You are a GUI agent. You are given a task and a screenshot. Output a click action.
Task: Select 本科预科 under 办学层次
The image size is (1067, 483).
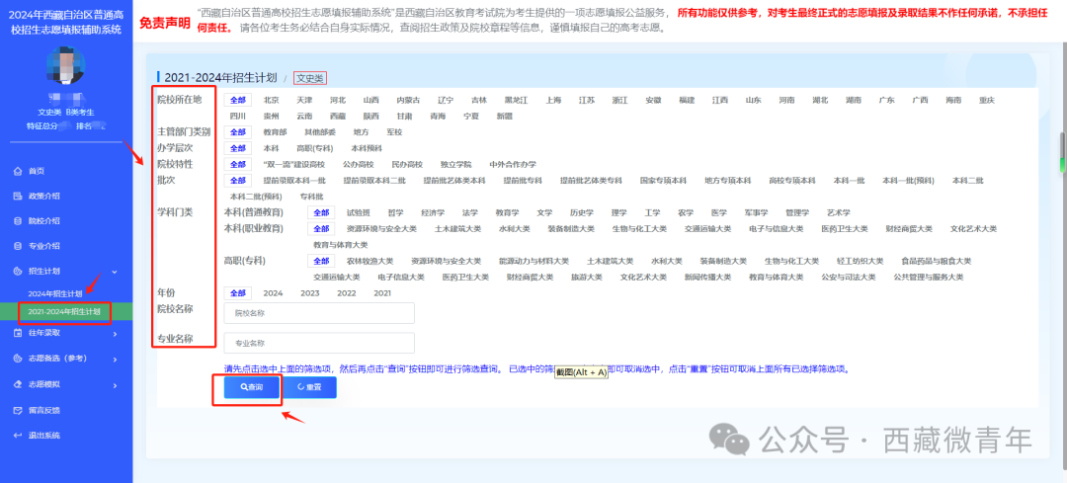click(x=367, y=148)
